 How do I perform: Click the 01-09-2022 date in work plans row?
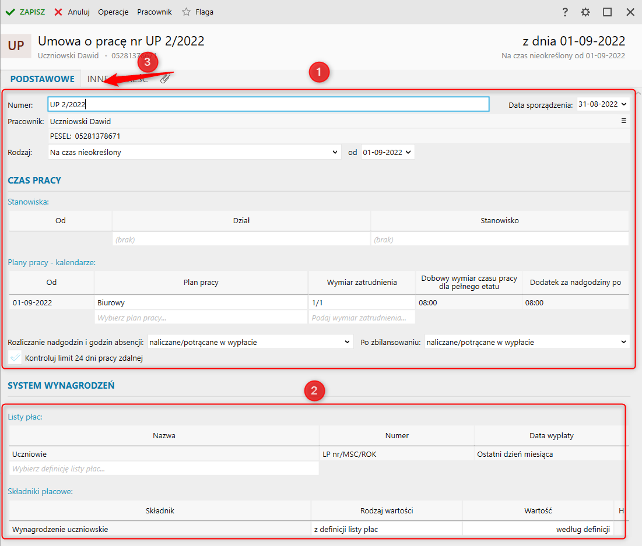pos(51,302)
